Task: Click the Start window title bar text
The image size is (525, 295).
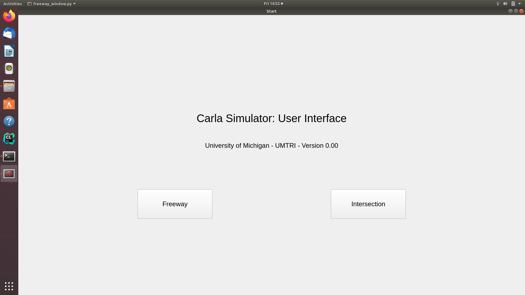Action: click(272, 11)
